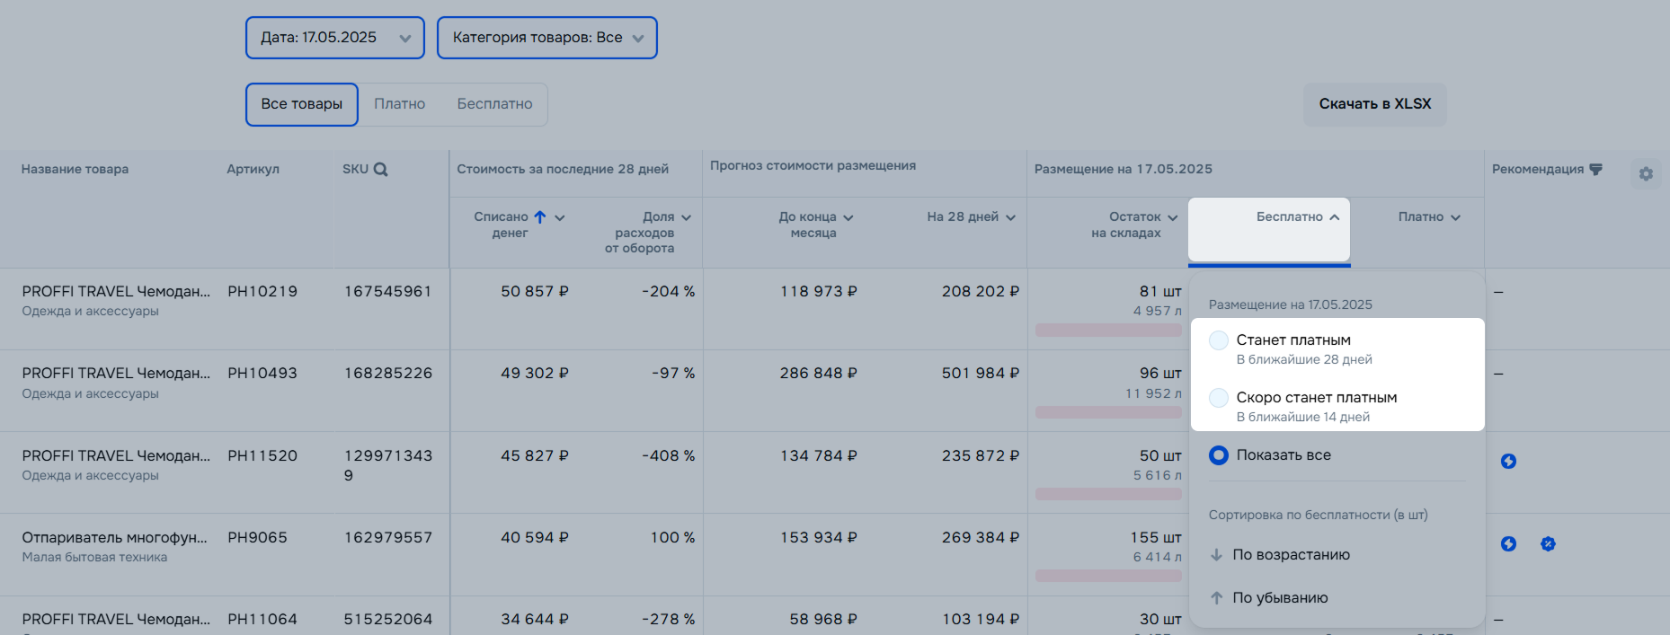Click stock value 81 шт
Screen dimensions: 1670x635
1160,291
